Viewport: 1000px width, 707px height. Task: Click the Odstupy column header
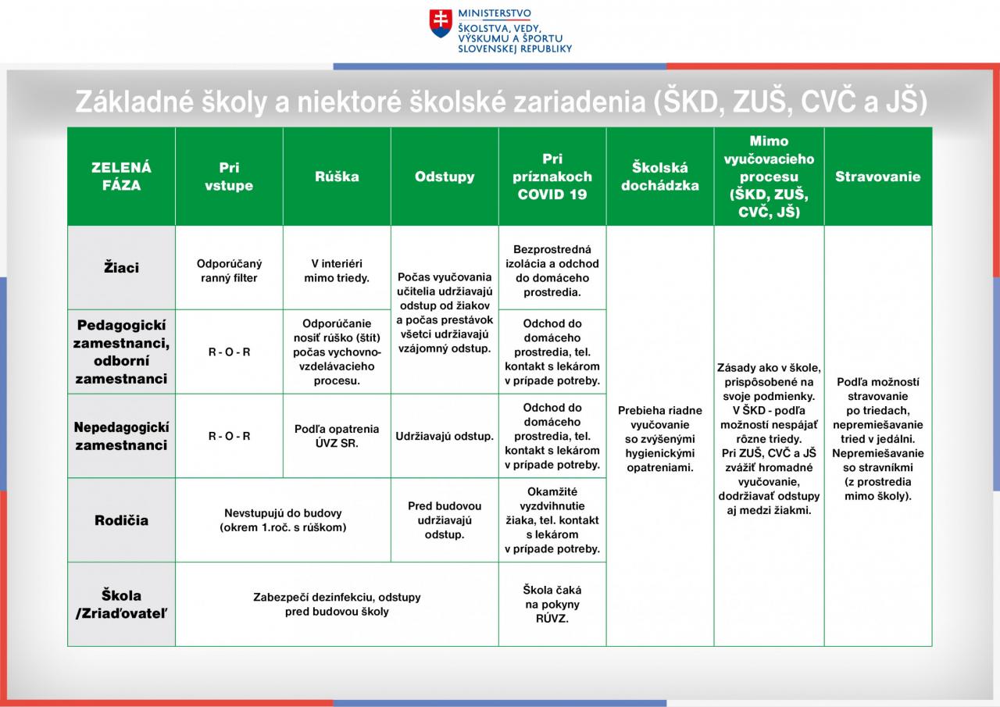coord(445,177)
